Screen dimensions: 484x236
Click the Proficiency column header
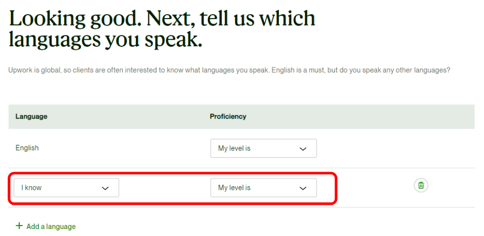tap(228, 116)
